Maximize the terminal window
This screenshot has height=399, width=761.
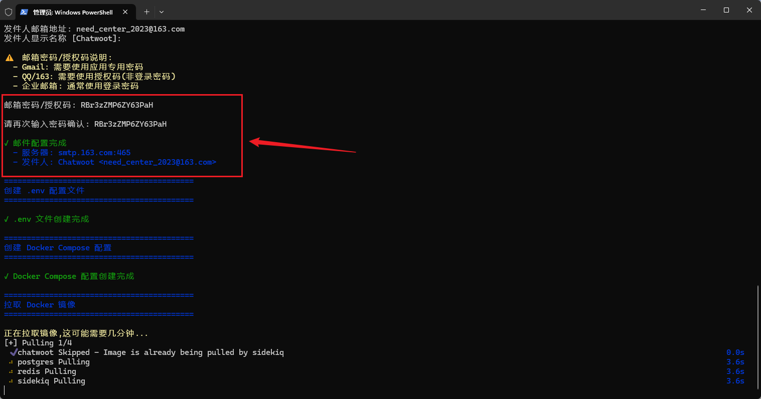pos(726,10)
